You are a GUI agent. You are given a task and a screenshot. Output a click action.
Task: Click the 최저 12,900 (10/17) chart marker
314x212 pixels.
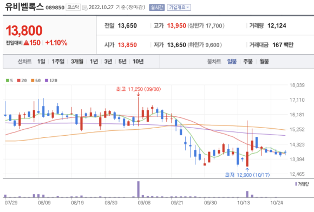click(x=247, y=175)
